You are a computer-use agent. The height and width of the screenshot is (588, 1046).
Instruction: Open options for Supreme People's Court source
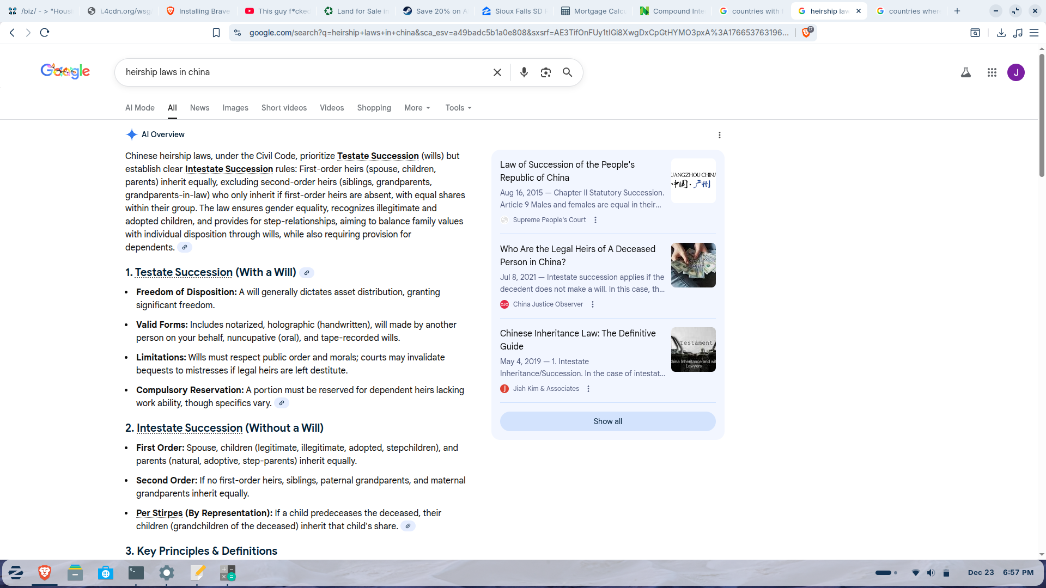595,220
